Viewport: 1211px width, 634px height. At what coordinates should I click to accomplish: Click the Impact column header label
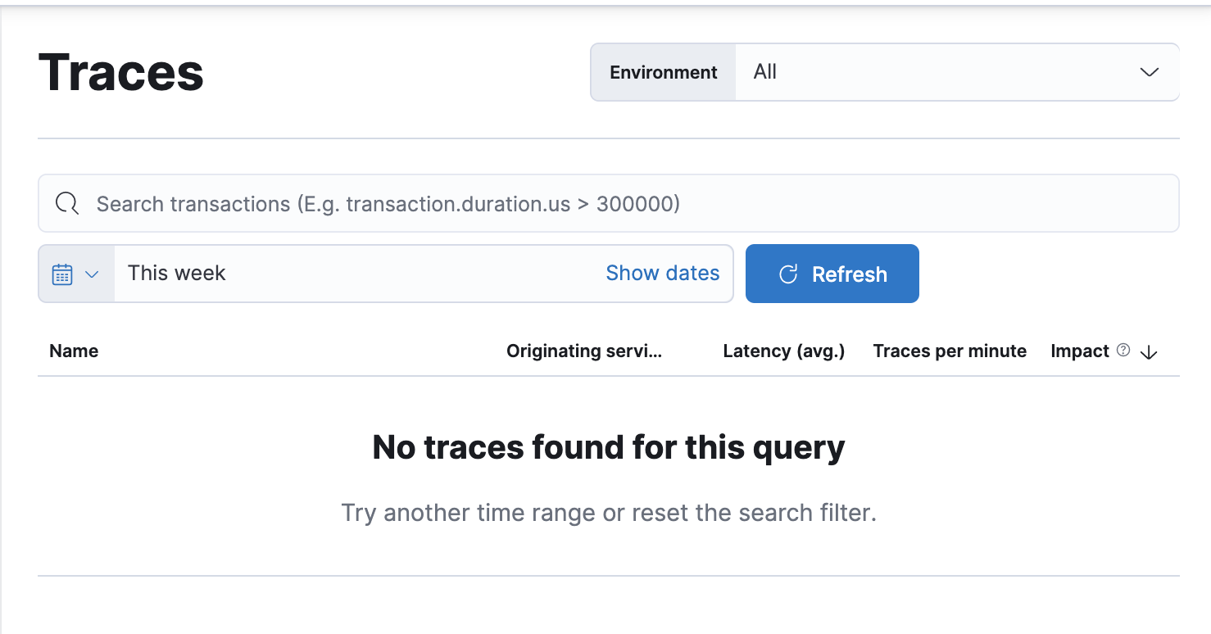point(1080,351)
